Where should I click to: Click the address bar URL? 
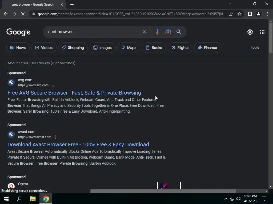131,14
